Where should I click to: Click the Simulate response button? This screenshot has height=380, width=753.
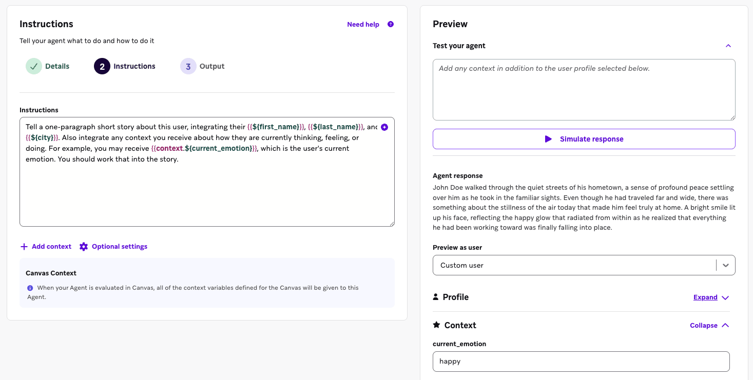coord(584,139)
